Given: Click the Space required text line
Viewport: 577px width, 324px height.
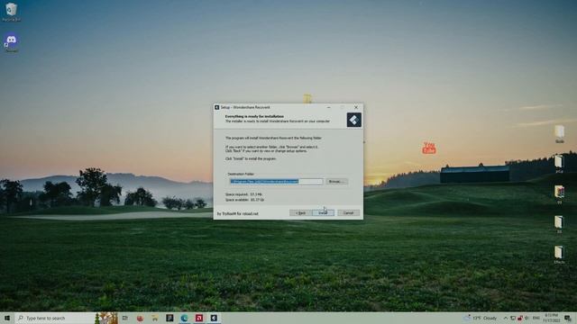Looking at the screenshot, I should (243, 194).
